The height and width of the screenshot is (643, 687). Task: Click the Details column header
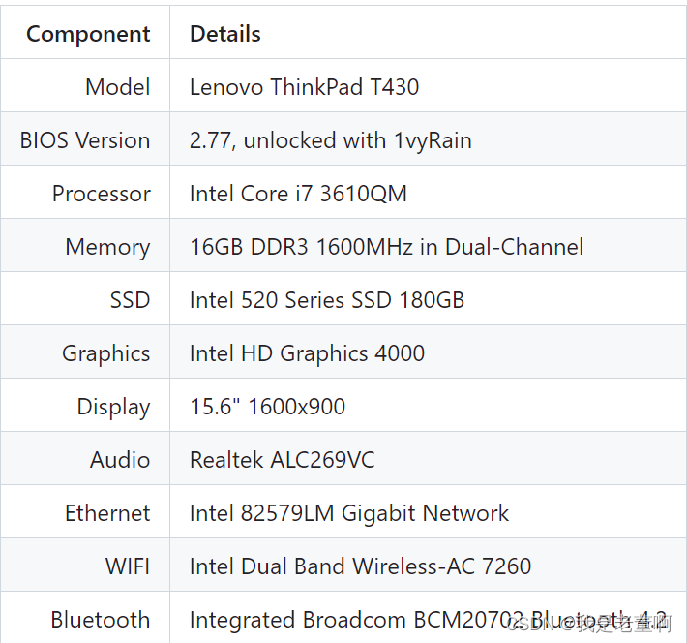click(224, 34)
